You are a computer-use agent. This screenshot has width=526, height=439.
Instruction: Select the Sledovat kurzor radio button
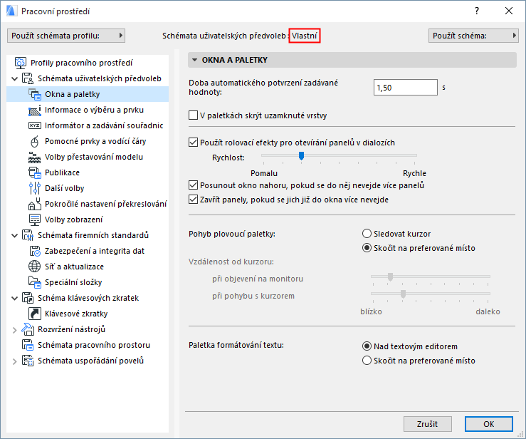click(367, 234)
